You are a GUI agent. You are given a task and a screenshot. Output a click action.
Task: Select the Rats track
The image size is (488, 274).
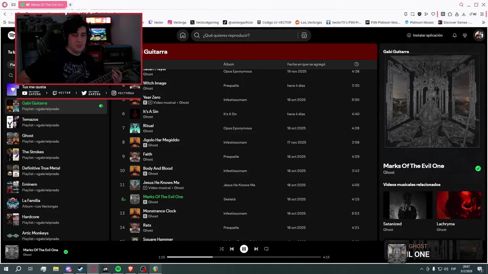tap(147, 225)
